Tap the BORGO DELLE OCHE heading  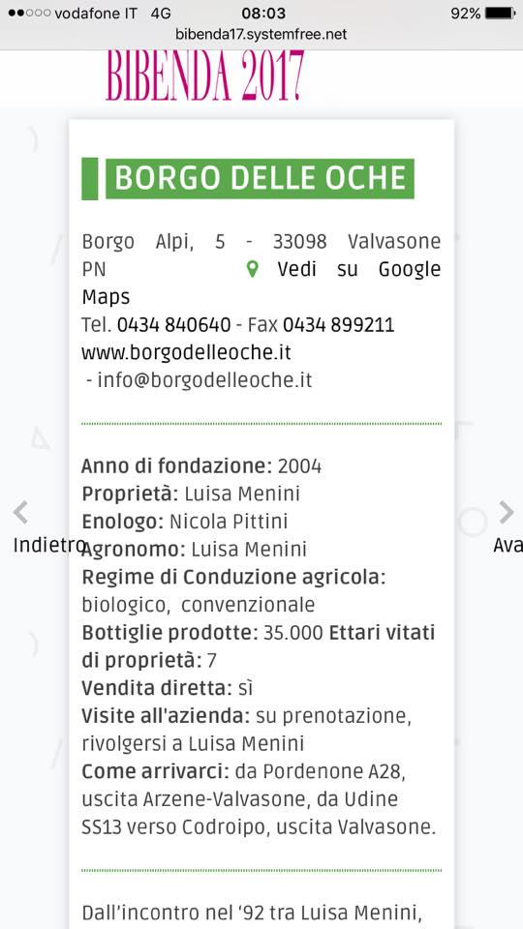261,178
